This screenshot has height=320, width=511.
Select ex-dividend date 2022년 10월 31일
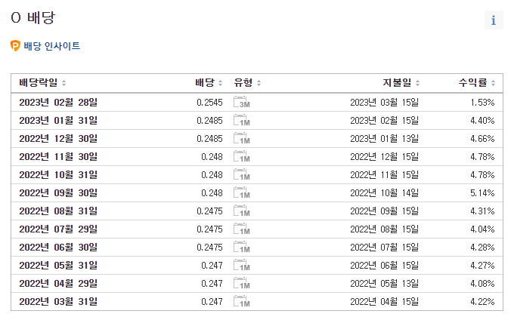(x=58, y=175)
